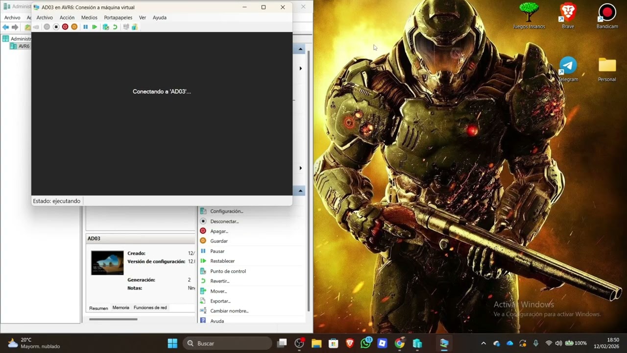Click the red Shut Down toolbar icon
Viewport: 627px width, 353px height.
(65, 27)
